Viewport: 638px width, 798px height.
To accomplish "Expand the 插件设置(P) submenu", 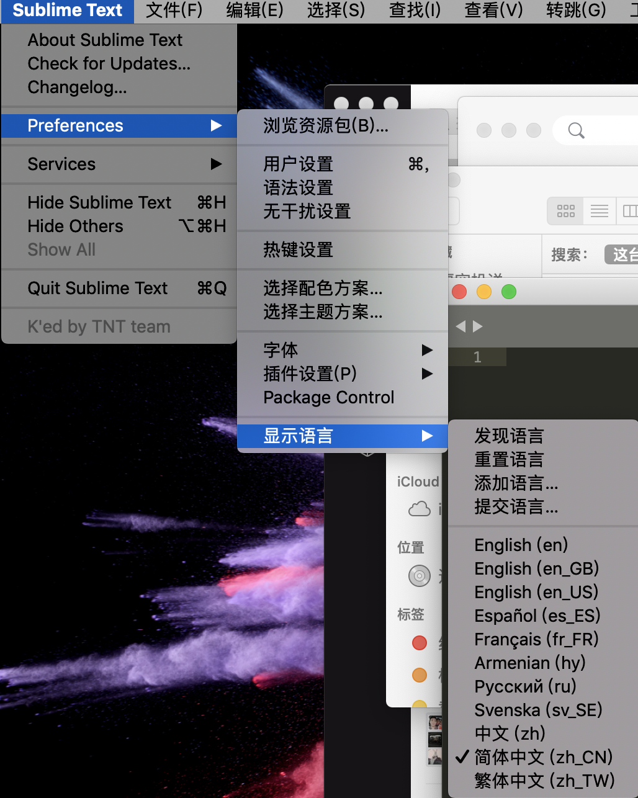I will (343, 374).
